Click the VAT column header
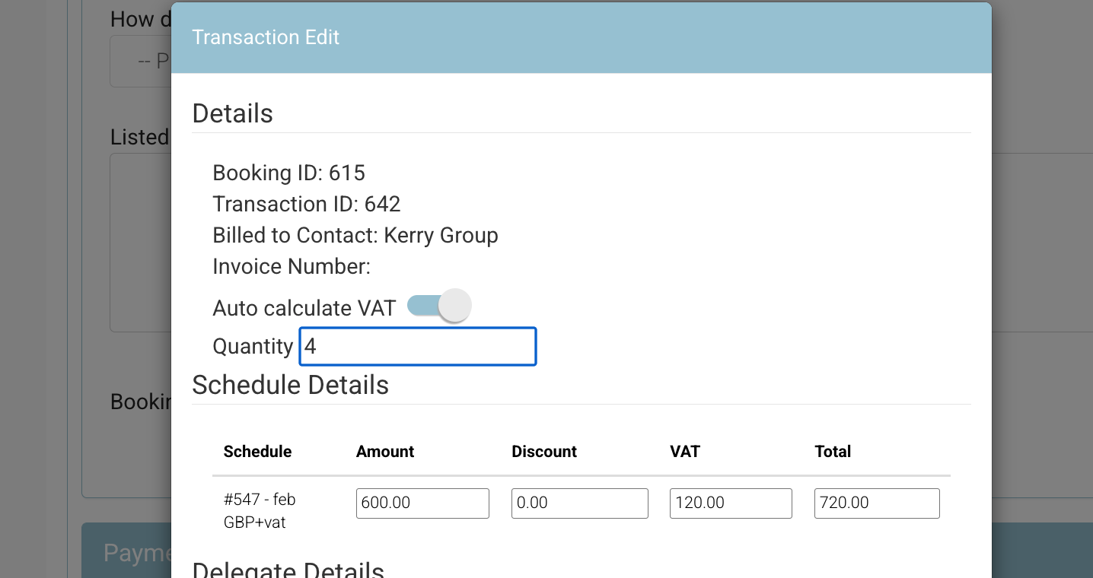 click(x=685, y=452)
